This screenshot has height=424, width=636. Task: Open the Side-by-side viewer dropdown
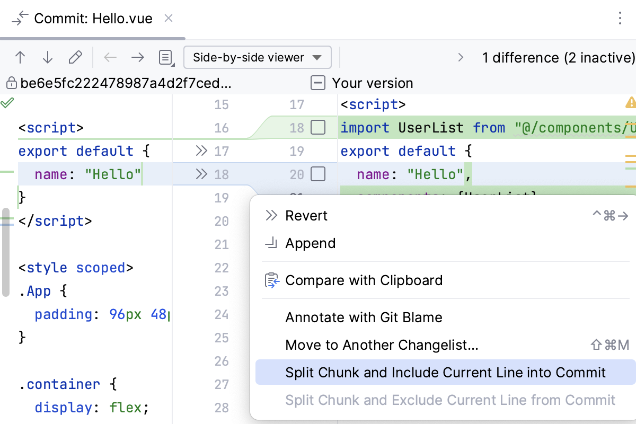(x=258, y=57)
